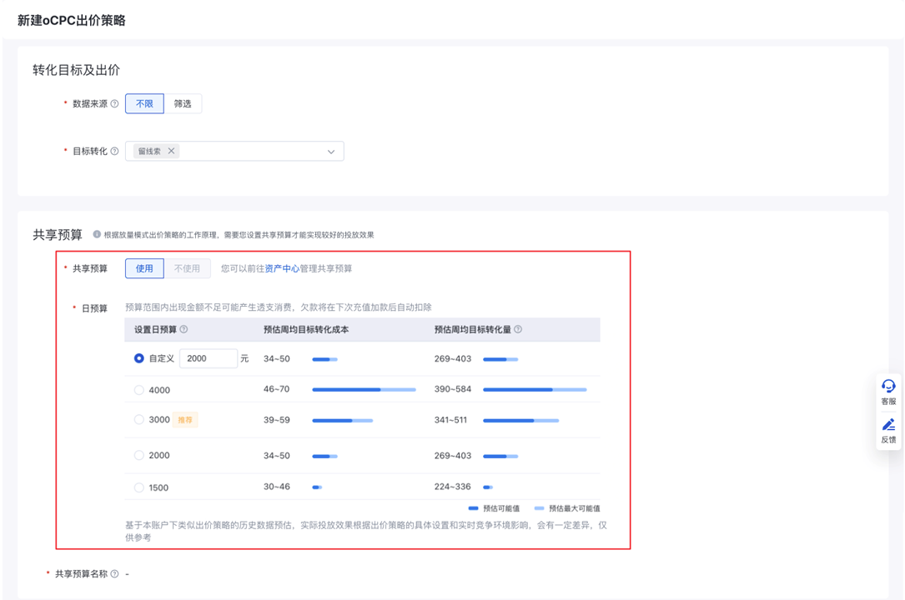
Task: Choose the 1500 daily budget radio
Action: 139,487
